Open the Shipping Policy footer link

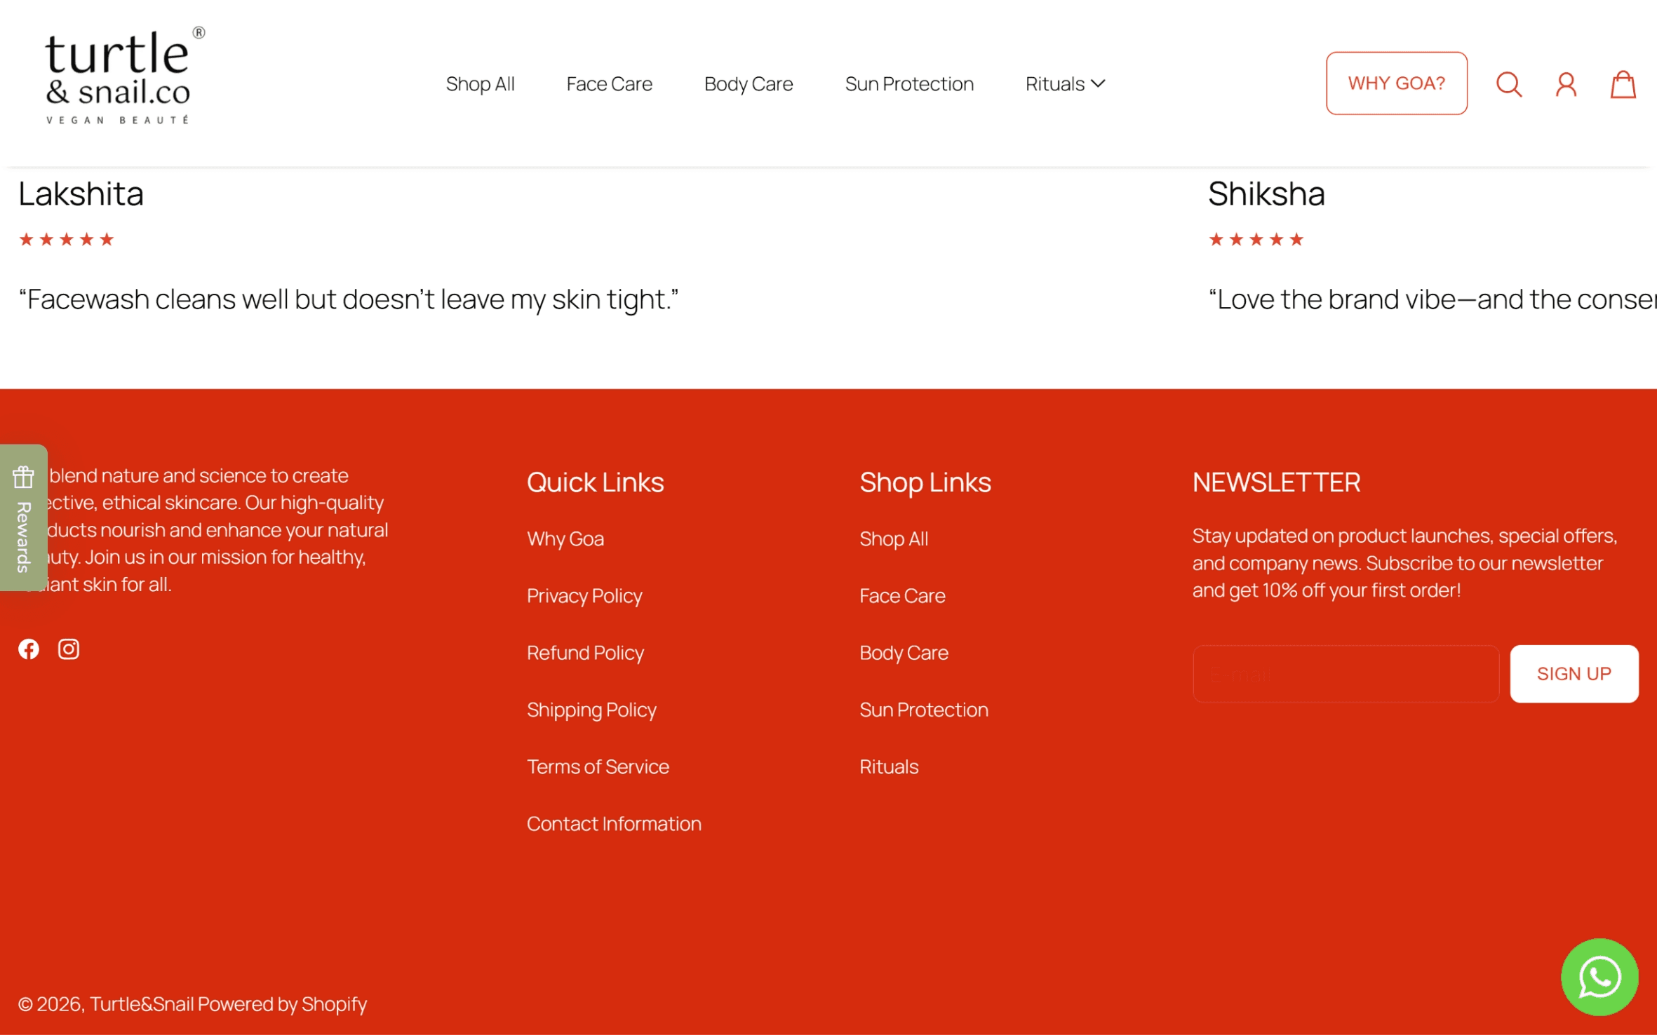pos(591,710)
